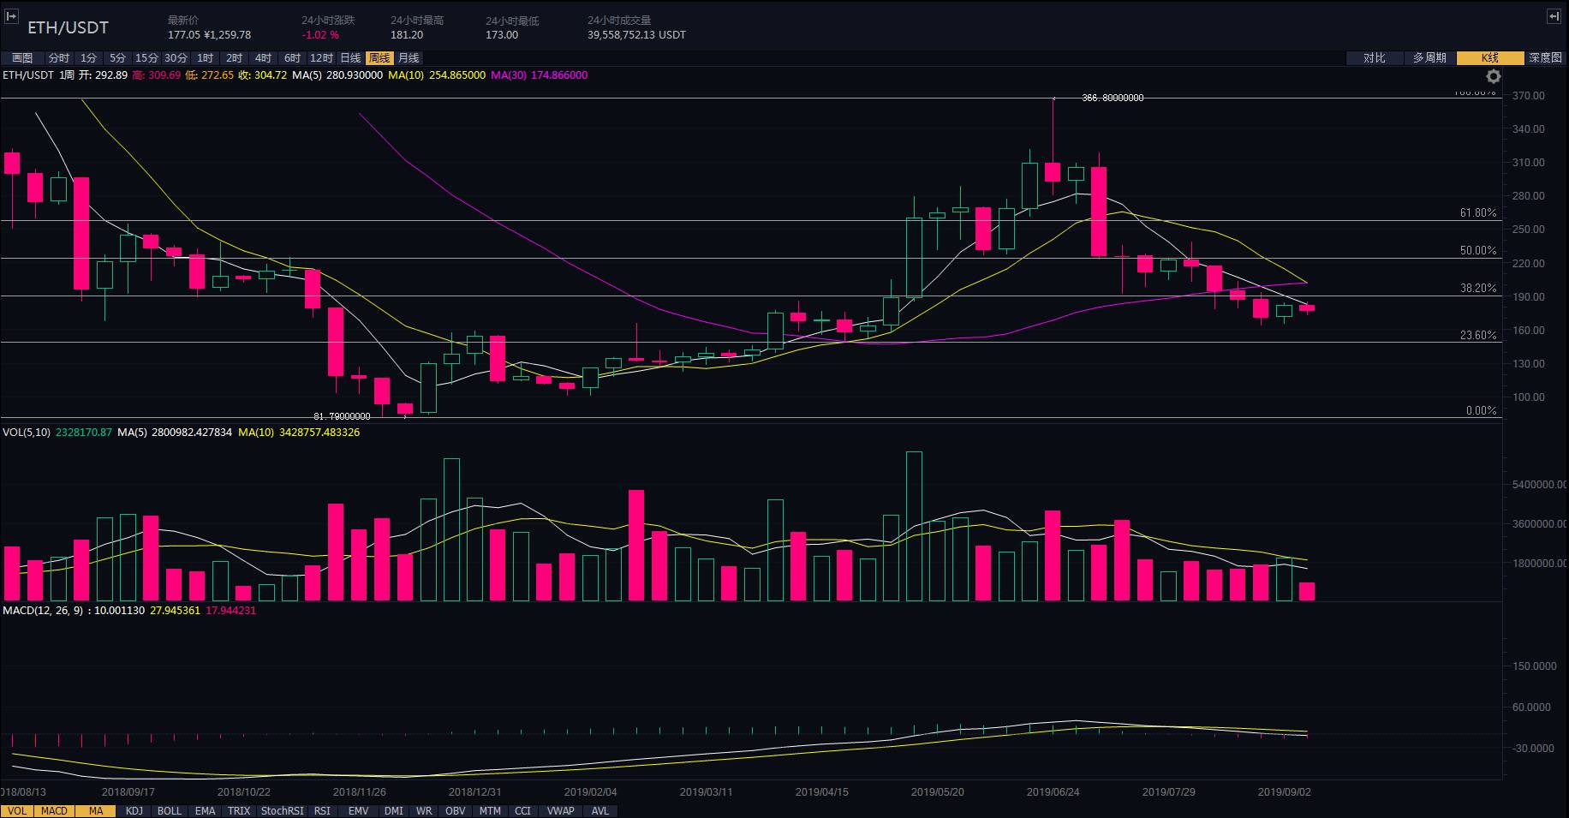Screen dimensions: 1569x818
Task: Open the 对比 compare view
Action: pyautogui.click(x=1374, y=58)
